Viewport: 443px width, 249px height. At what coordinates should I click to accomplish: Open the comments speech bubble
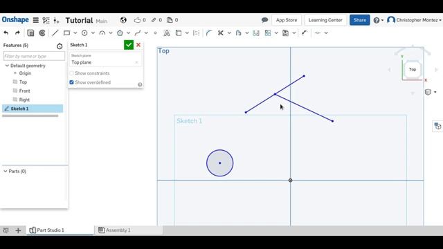[264, 20]
